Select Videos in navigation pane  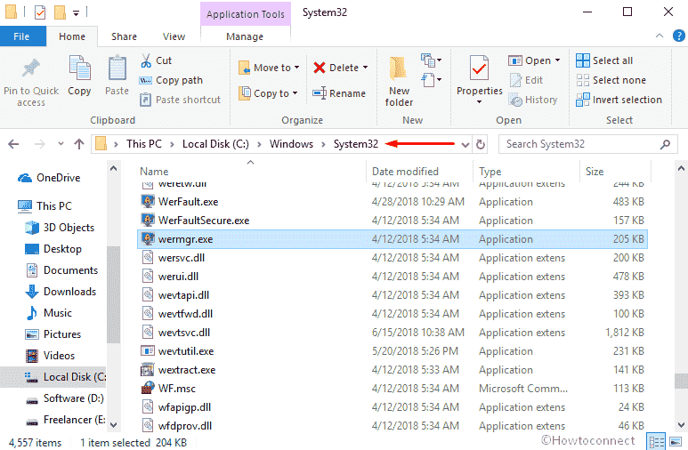[x=50, y=356]
